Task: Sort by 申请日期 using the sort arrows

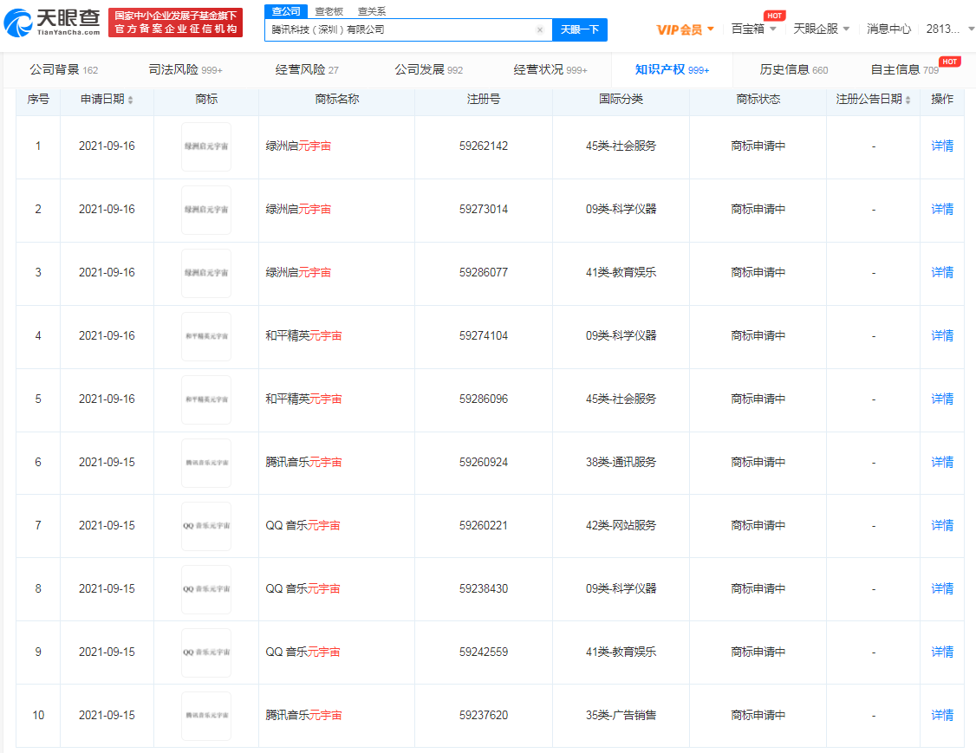Action: coord(131,100)
